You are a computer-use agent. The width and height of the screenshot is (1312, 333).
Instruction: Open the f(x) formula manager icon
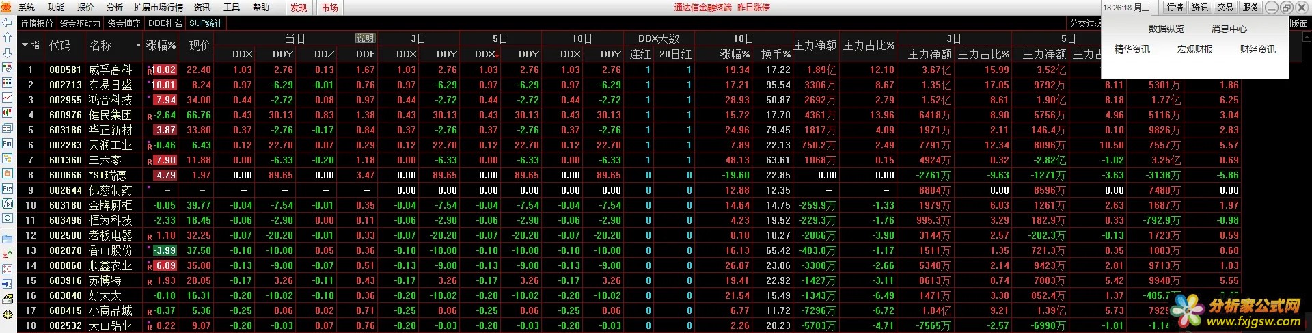8,204
